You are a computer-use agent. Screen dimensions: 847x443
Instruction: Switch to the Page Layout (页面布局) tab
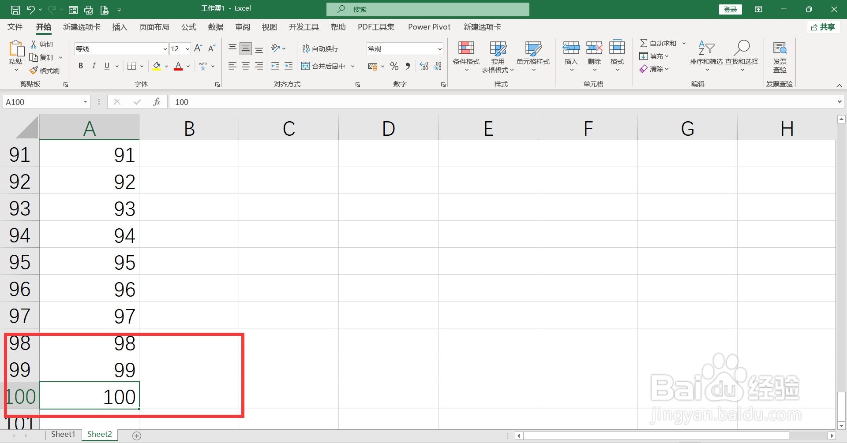tap(154, 27)
